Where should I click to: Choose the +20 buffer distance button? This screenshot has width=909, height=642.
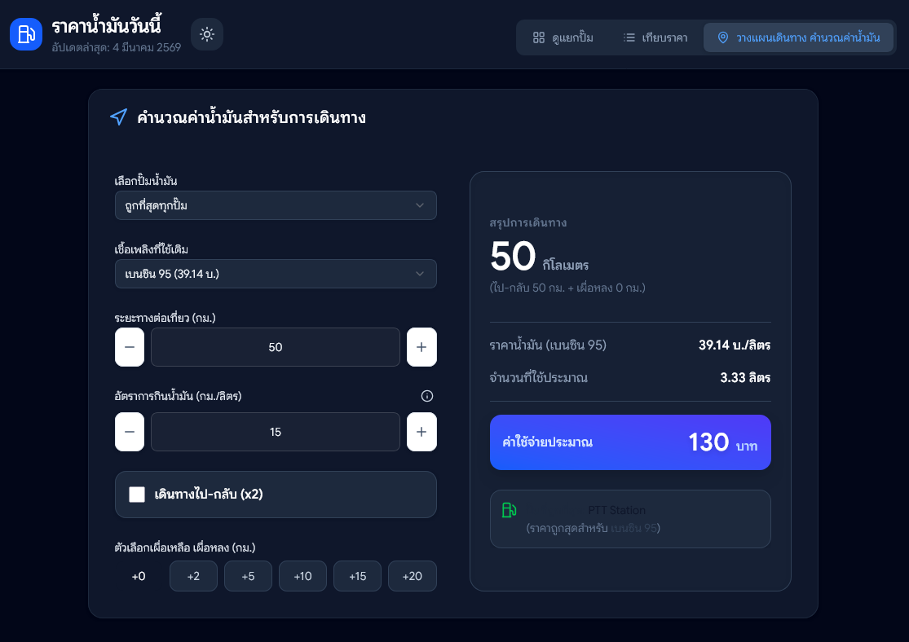pyautogui.click(x=412, y=576)
